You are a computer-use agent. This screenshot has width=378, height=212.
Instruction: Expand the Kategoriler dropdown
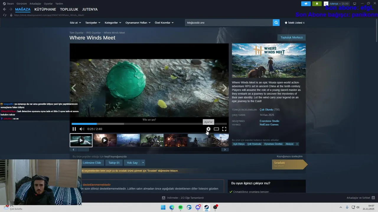tap(113, 23)
